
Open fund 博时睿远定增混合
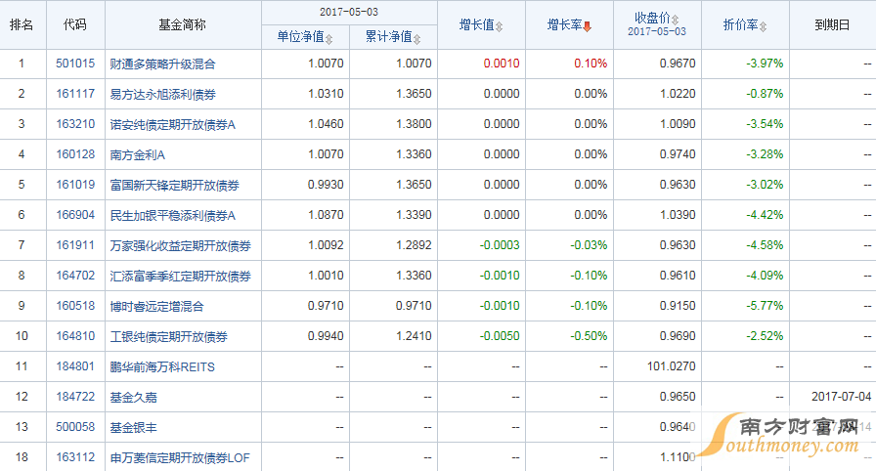(x=157, y=307)
